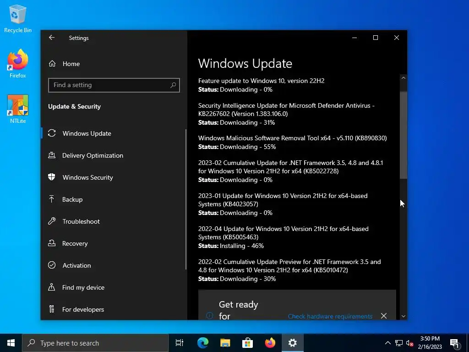Image resolution: width=469 pixels, height=352 pixels.
Task: Open File Explorer from taskbar
Action: (x=225, y=343)
